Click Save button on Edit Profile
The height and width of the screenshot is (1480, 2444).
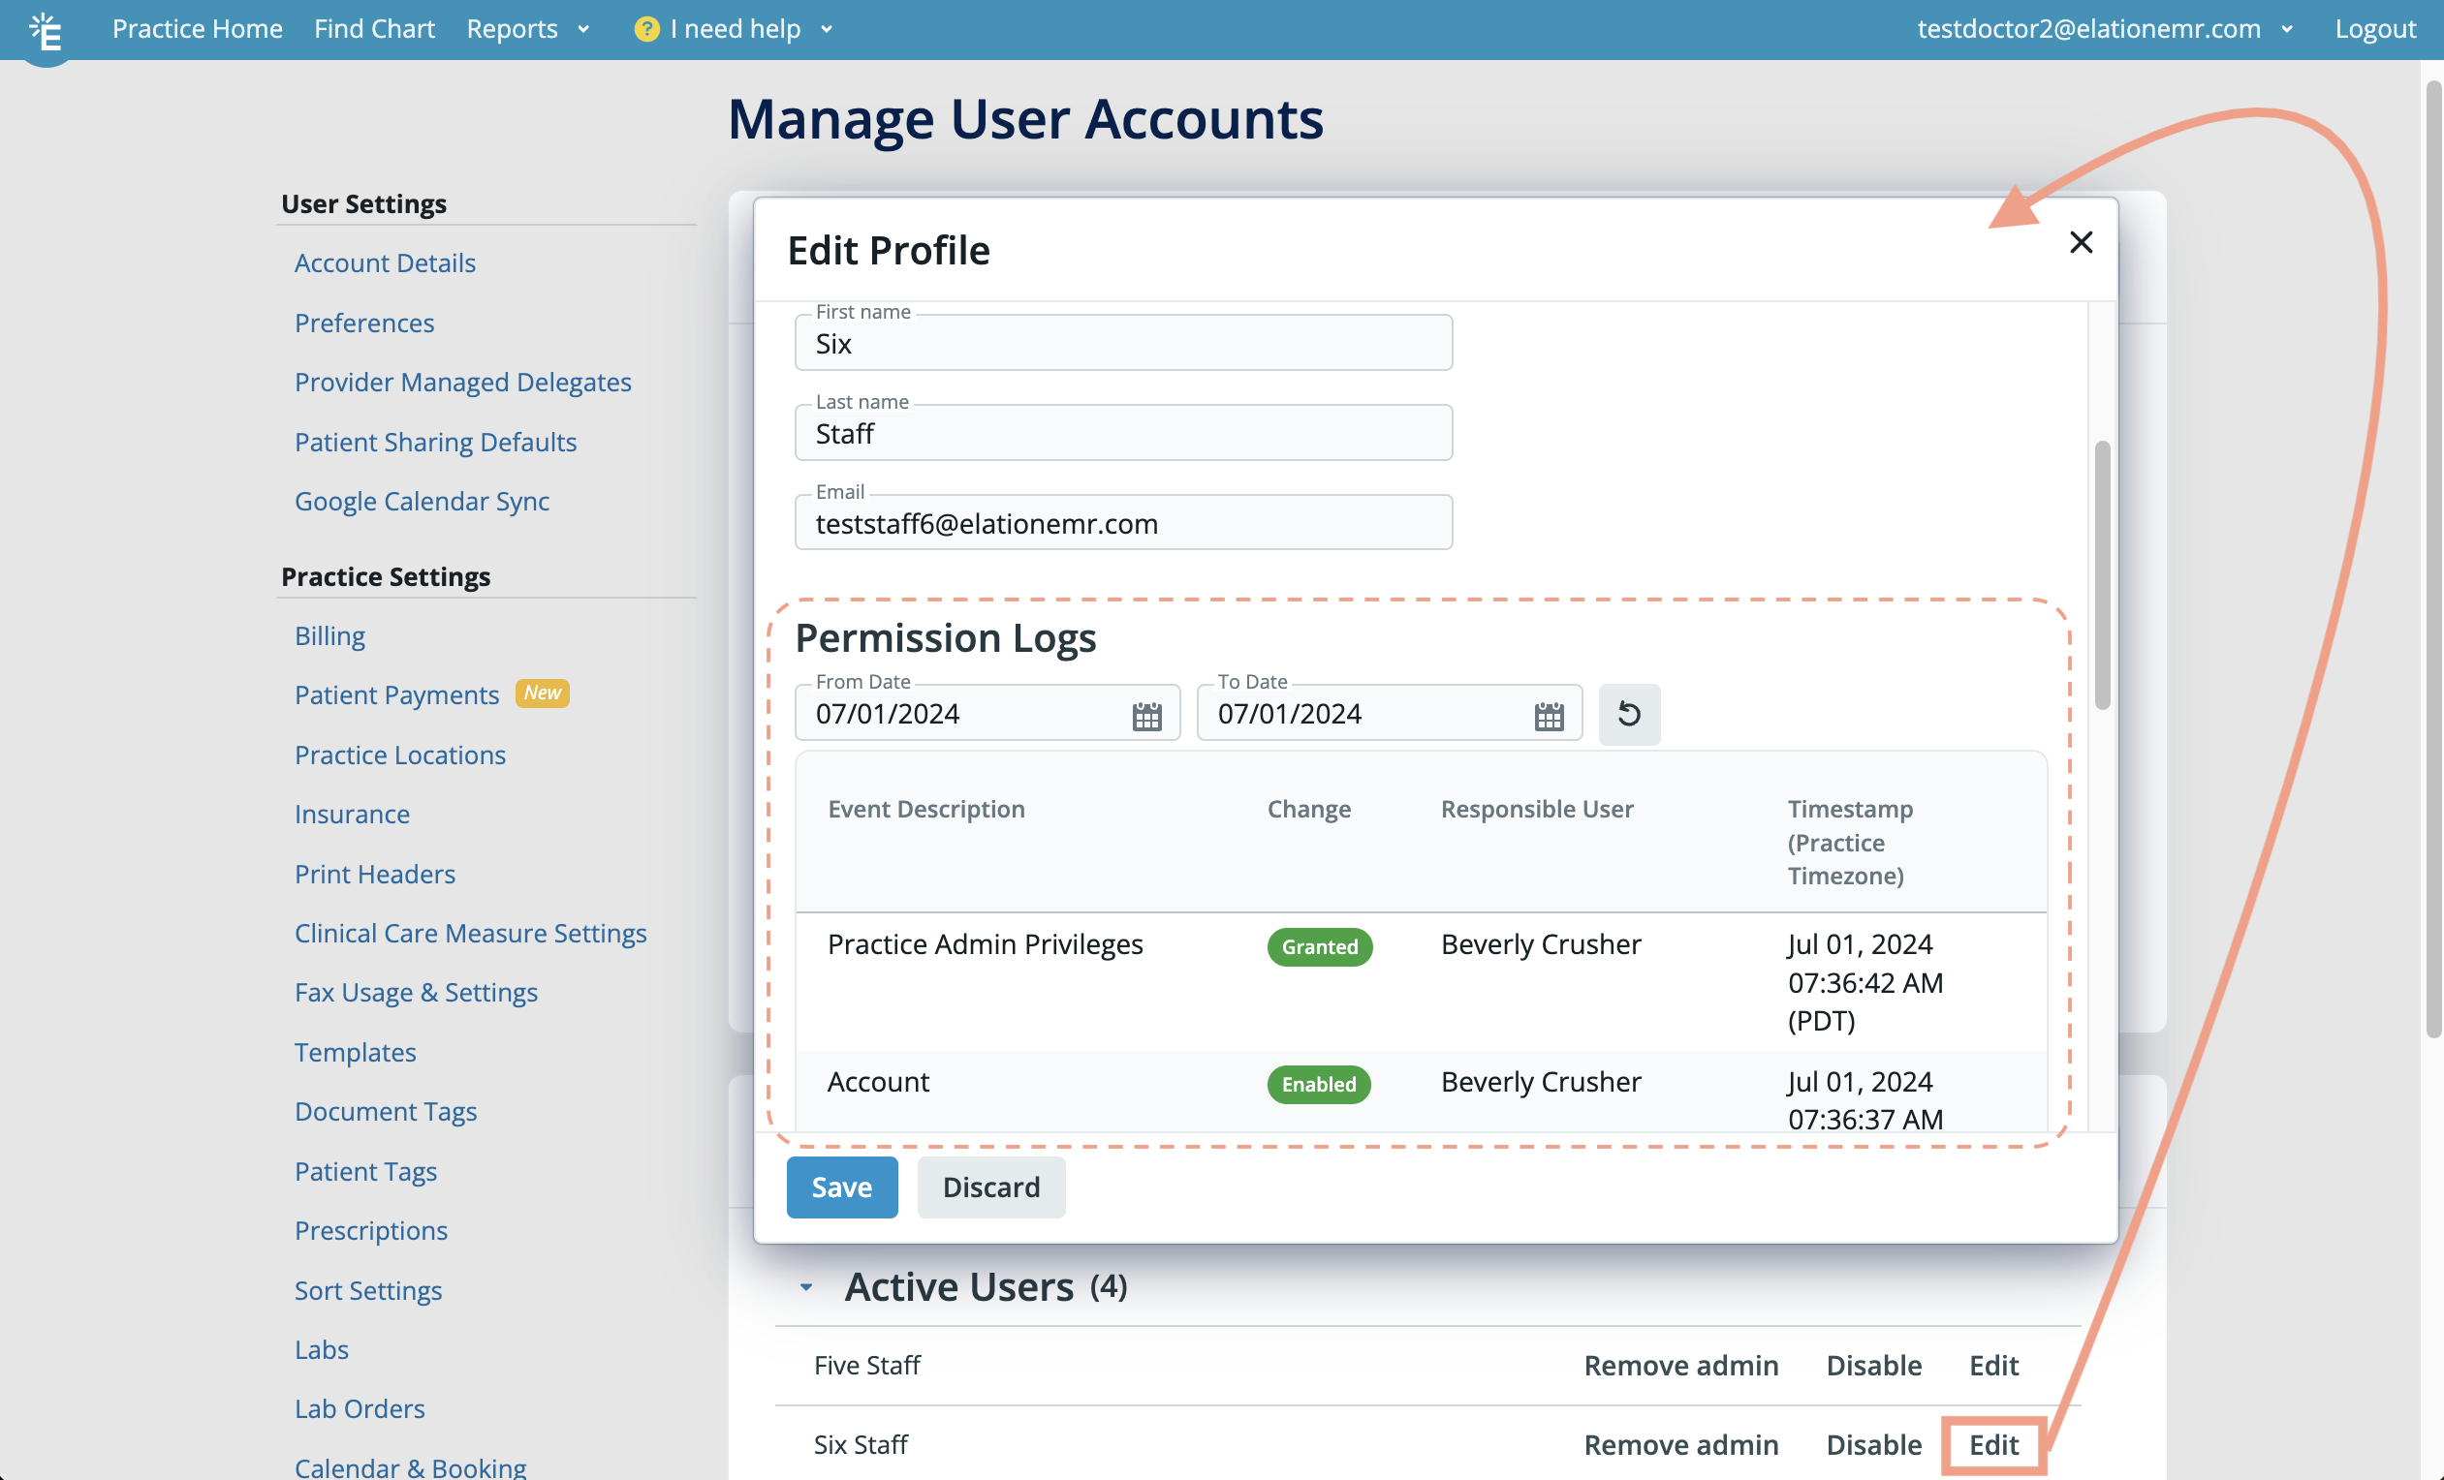tap(841, 1185)
